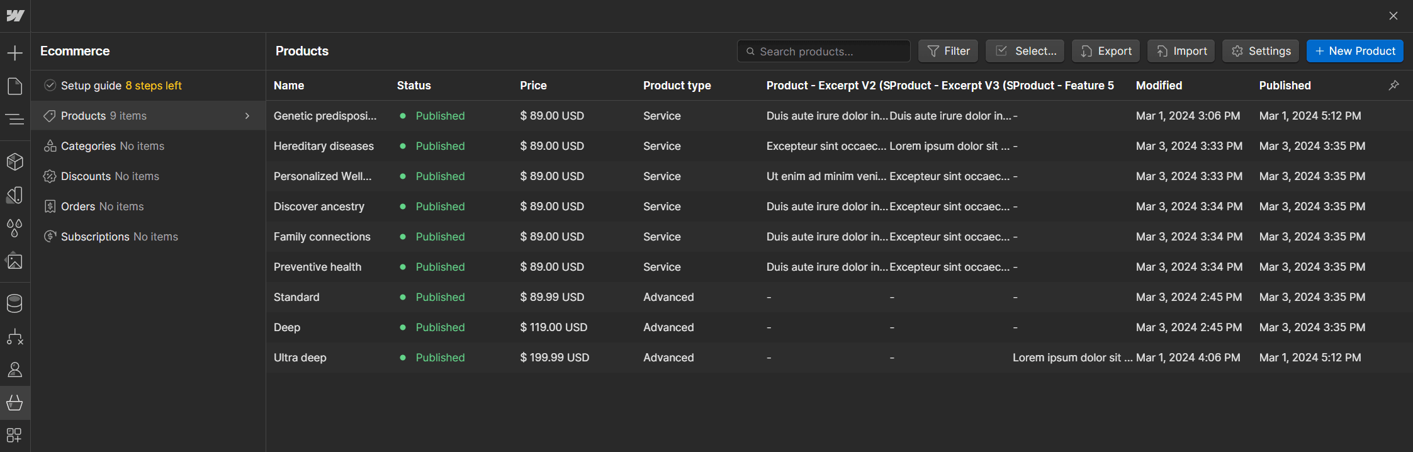Open Personalized Well... product
This screenshot has width=1413, height=452.
click(840, 176)
